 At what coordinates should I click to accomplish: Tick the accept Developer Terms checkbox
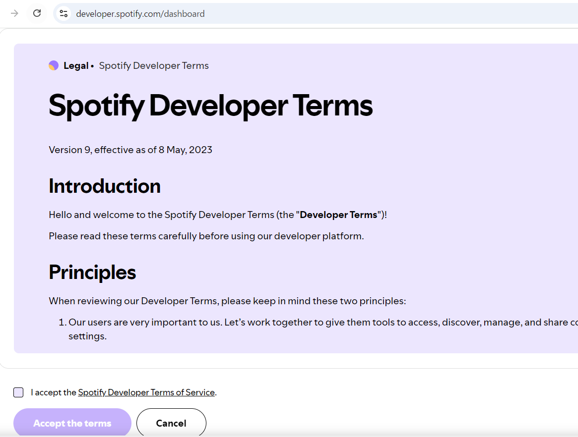click(x=18, y=392)
